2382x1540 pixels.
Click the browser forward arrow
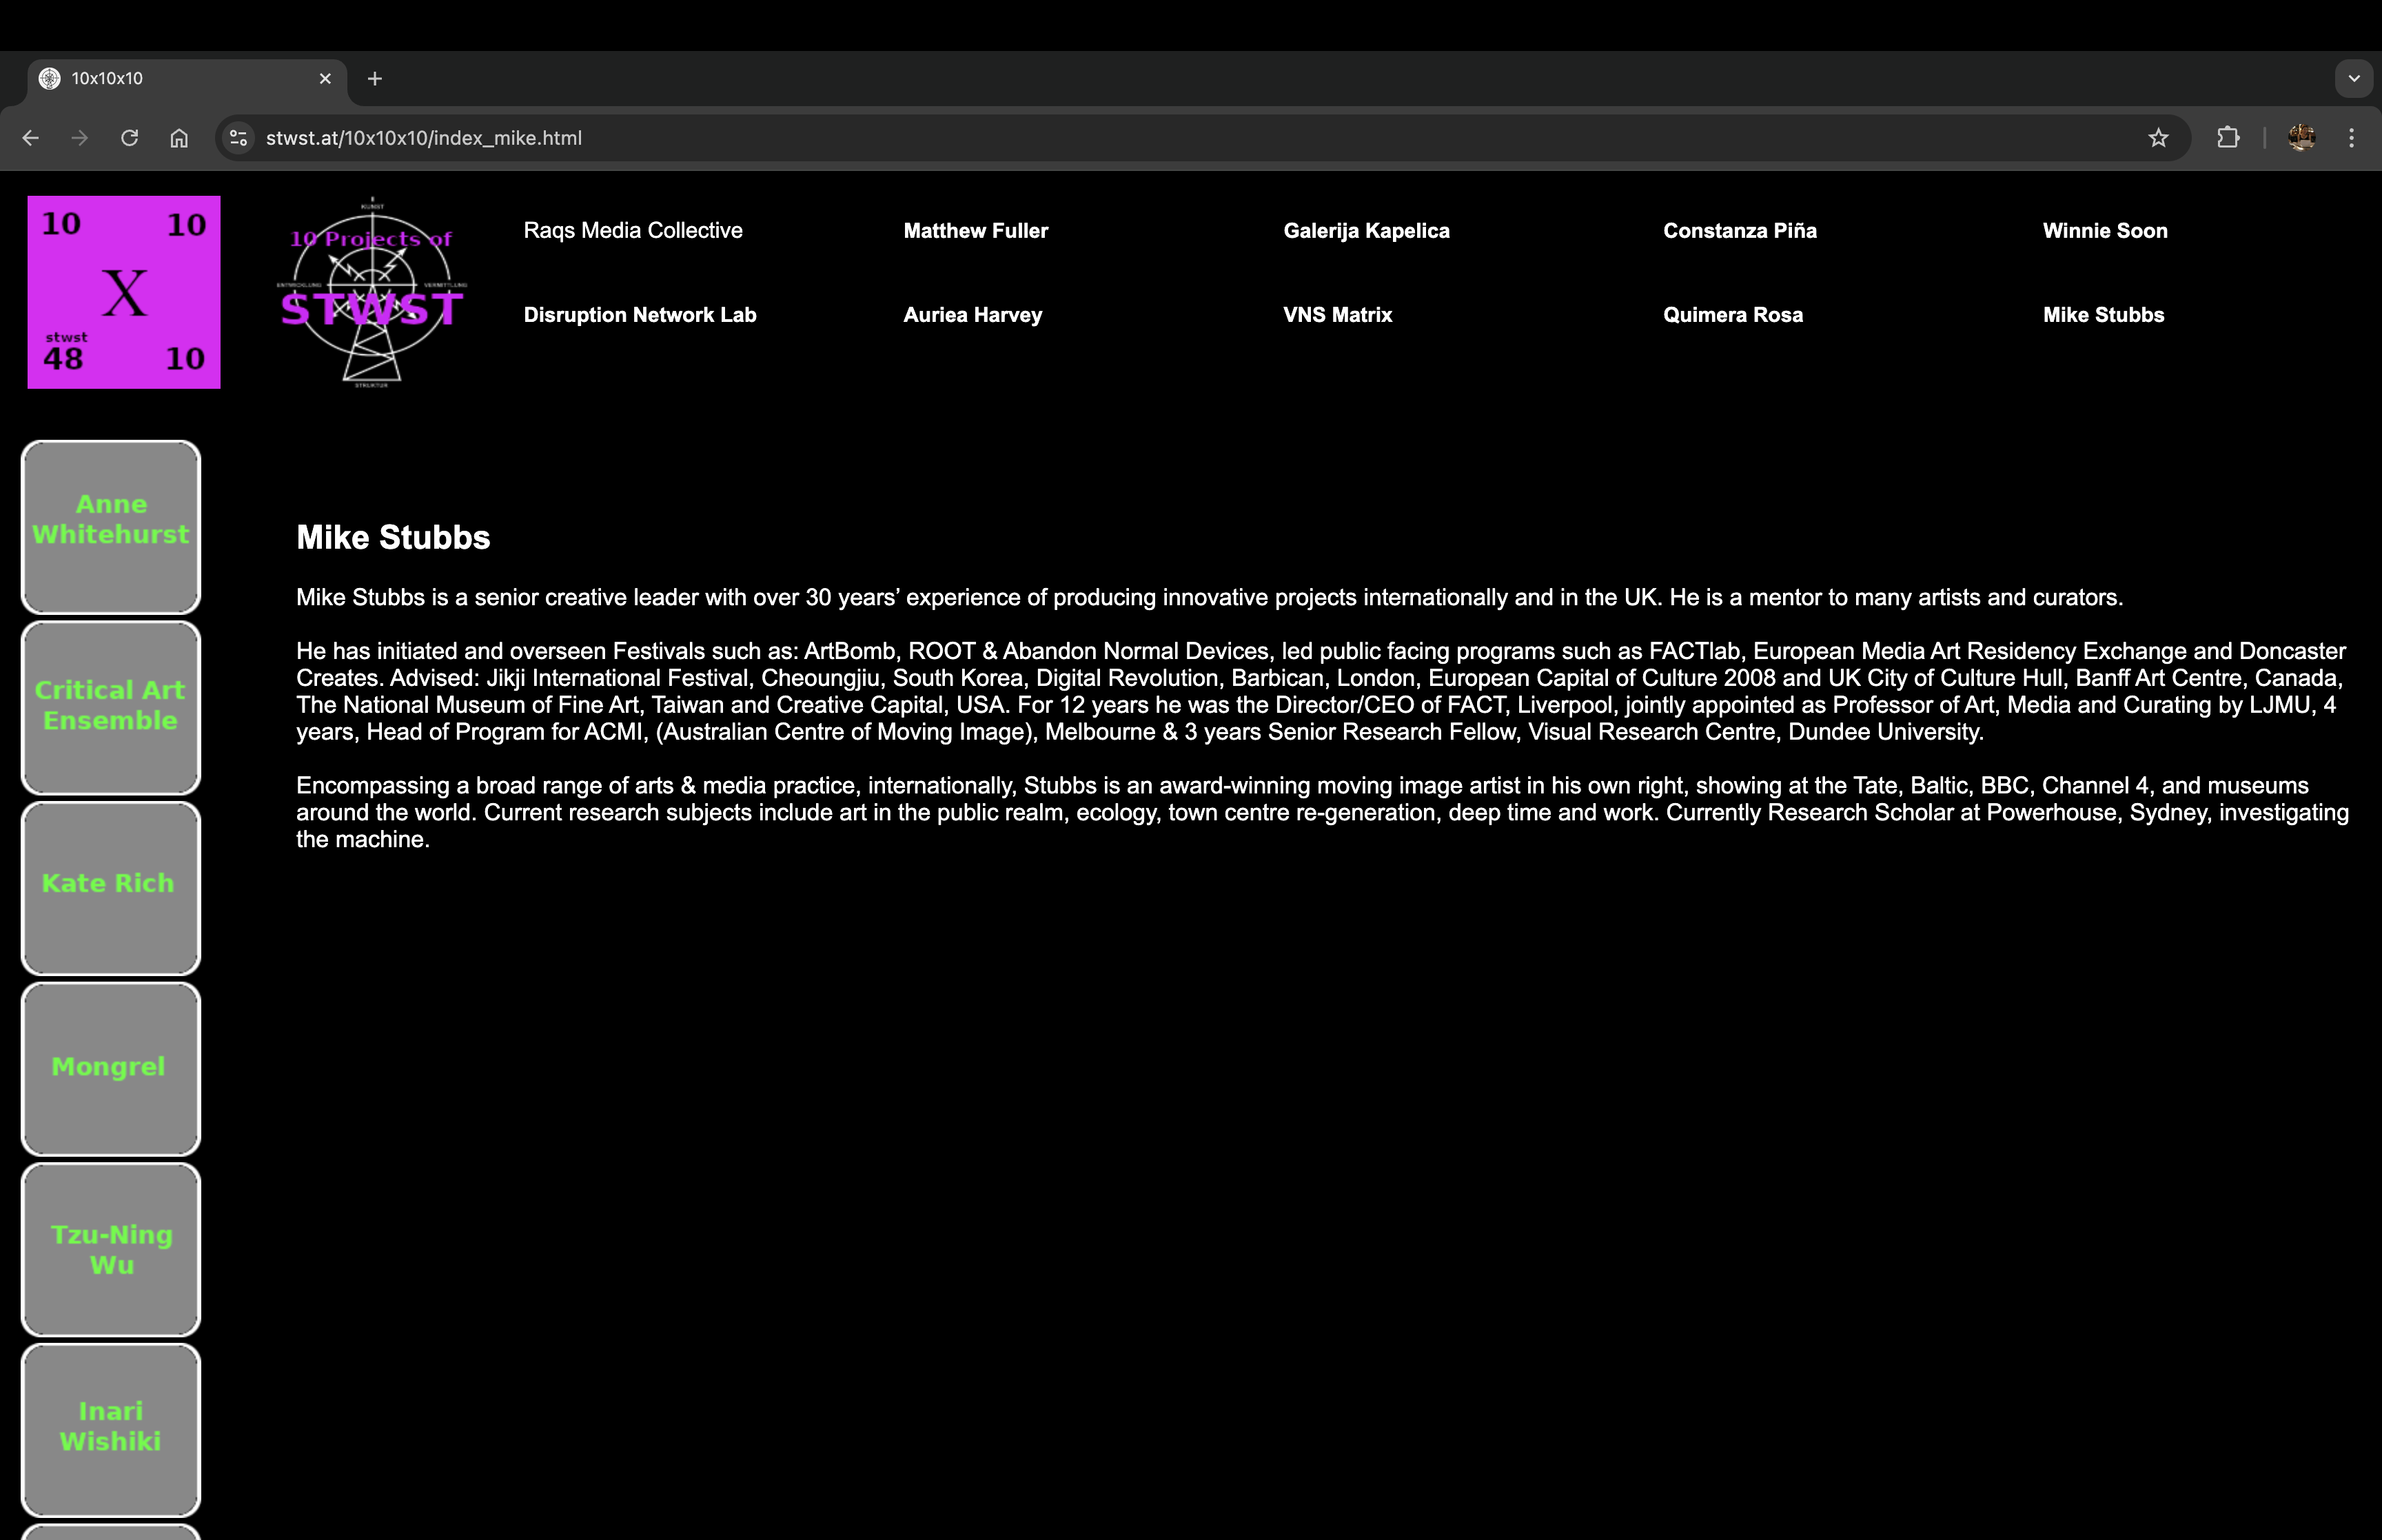80,138
